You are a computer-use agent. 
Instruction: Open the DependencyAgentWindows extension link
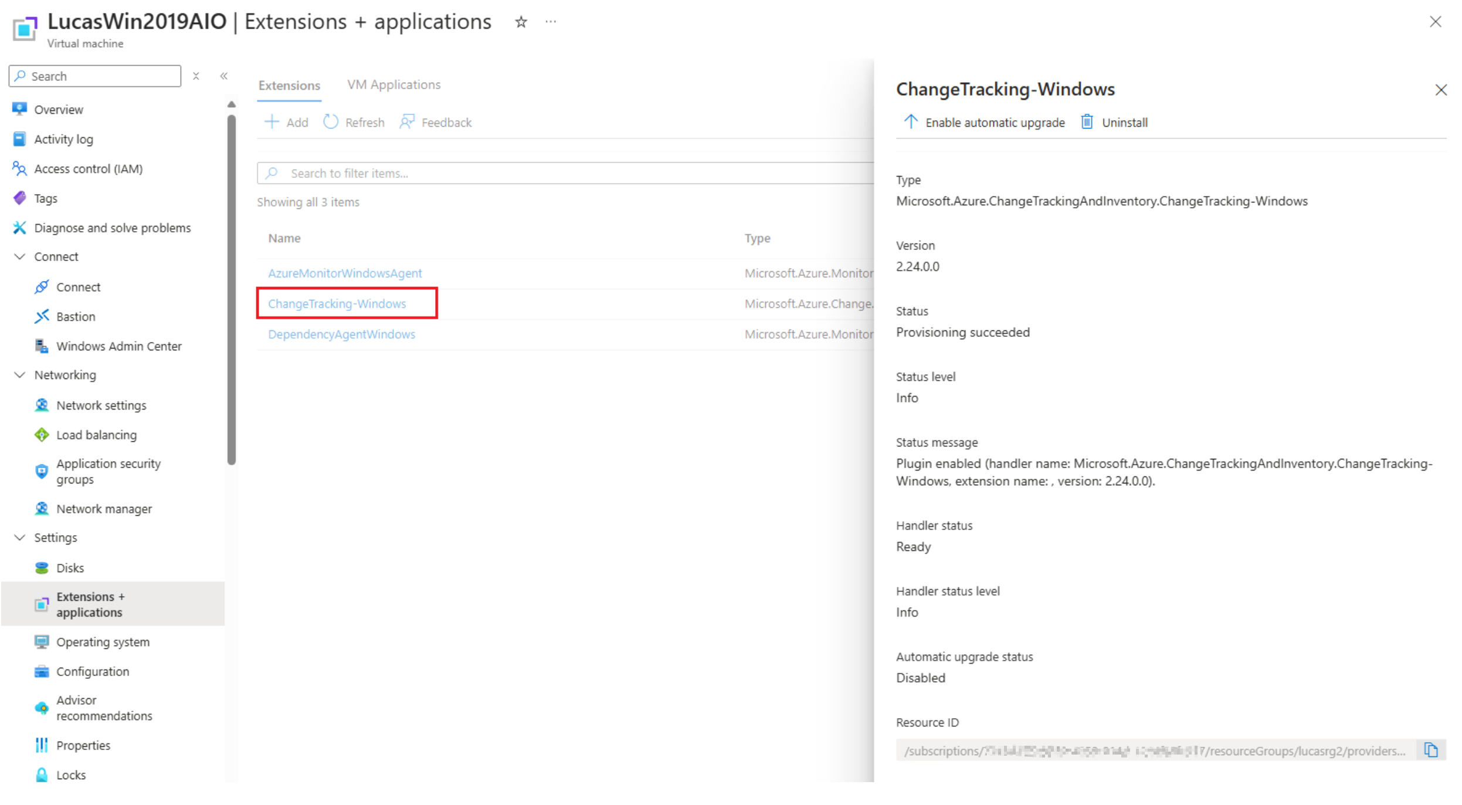pos(341,334)
